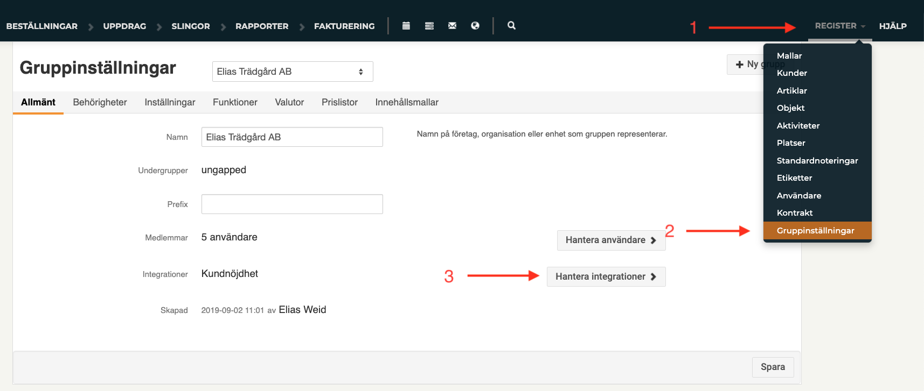924x391 pixels.
Task: Select Gruppinställningar from Register menu
Action: (817, 231)
